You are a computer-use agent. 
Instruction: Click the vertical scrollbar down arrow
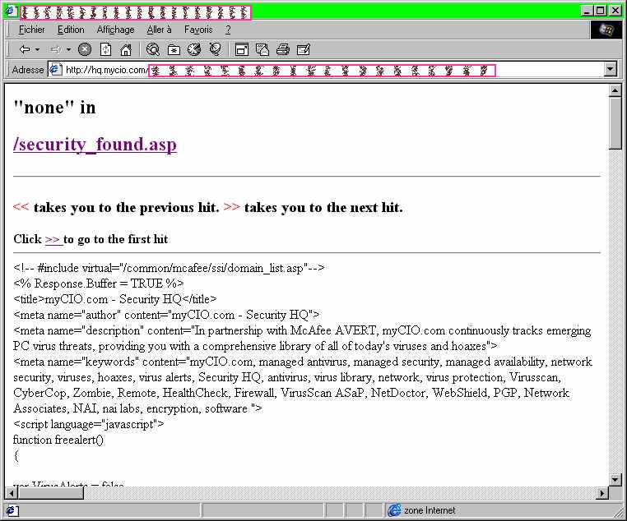coord(615,479)
